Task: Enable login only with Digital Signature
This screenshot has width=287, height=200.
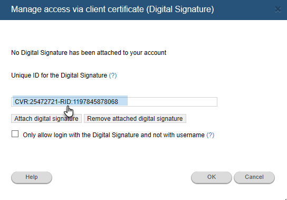Action: pos(15,134)
